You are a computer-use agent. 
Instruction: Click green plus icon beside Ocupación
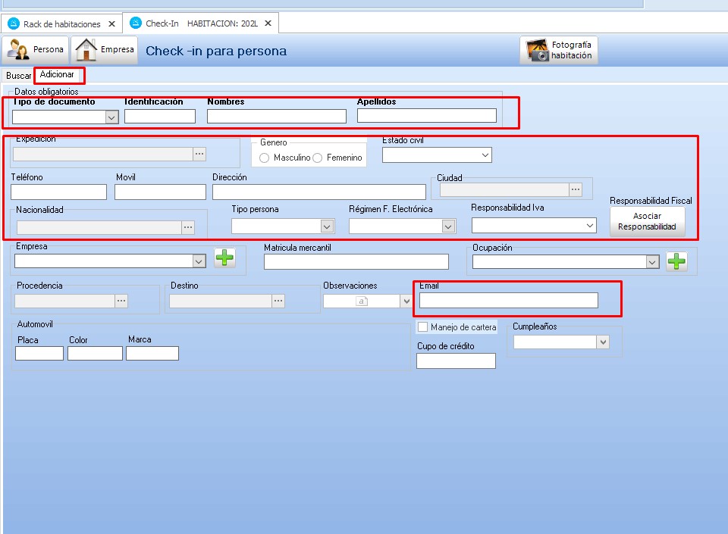pos(676,261)
